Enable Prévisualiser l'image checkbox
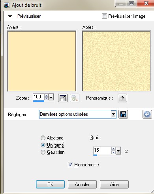Screen dimensions: 154x194 [104, 16]
